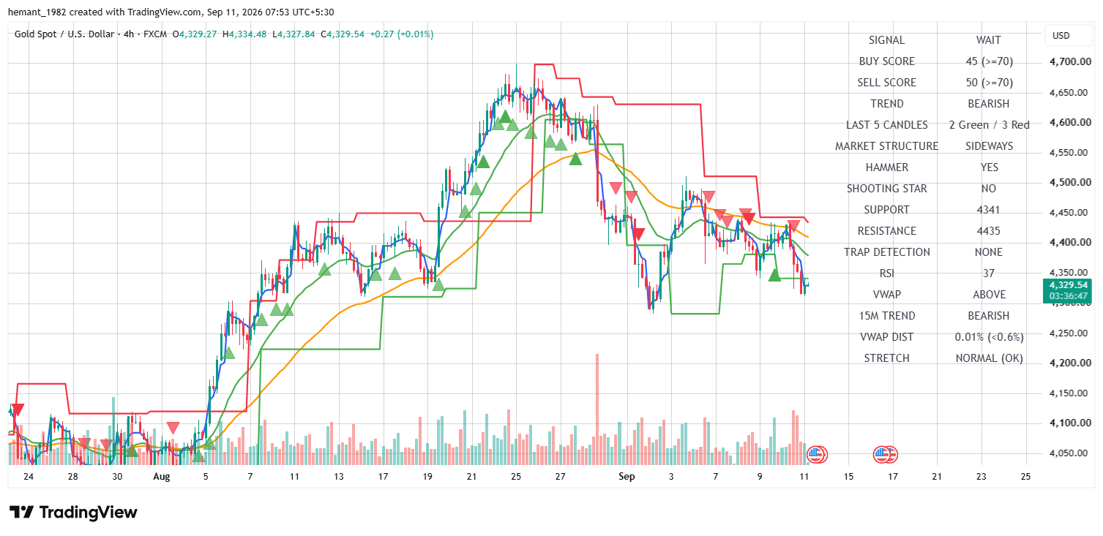This screenshot has height=536, width=1103.
Task: Select the 'BUY SCORE' row label
Action: pyautogui.click(x=887, y=61)
